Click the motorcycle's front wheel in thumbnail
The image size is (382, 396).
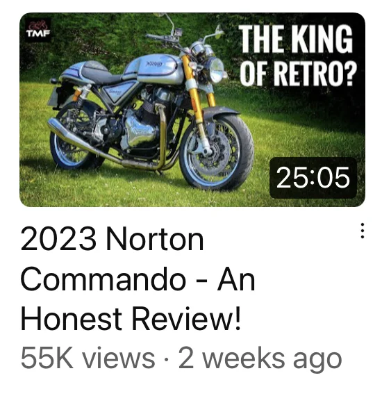tap(217, 153)
